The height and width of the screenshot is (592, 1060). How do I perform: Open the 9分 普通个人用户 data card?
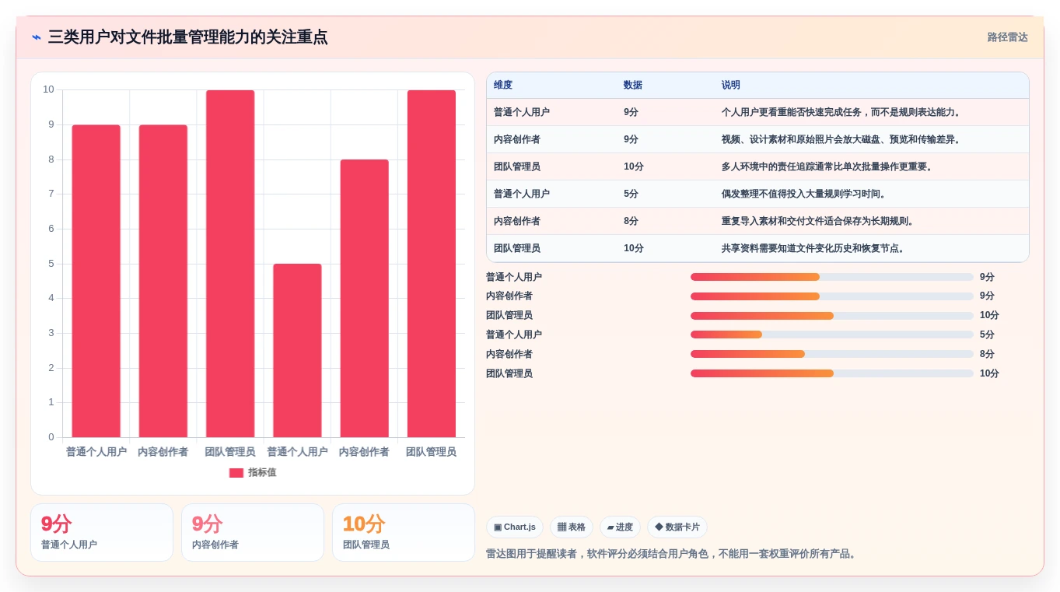click(102, 532)
